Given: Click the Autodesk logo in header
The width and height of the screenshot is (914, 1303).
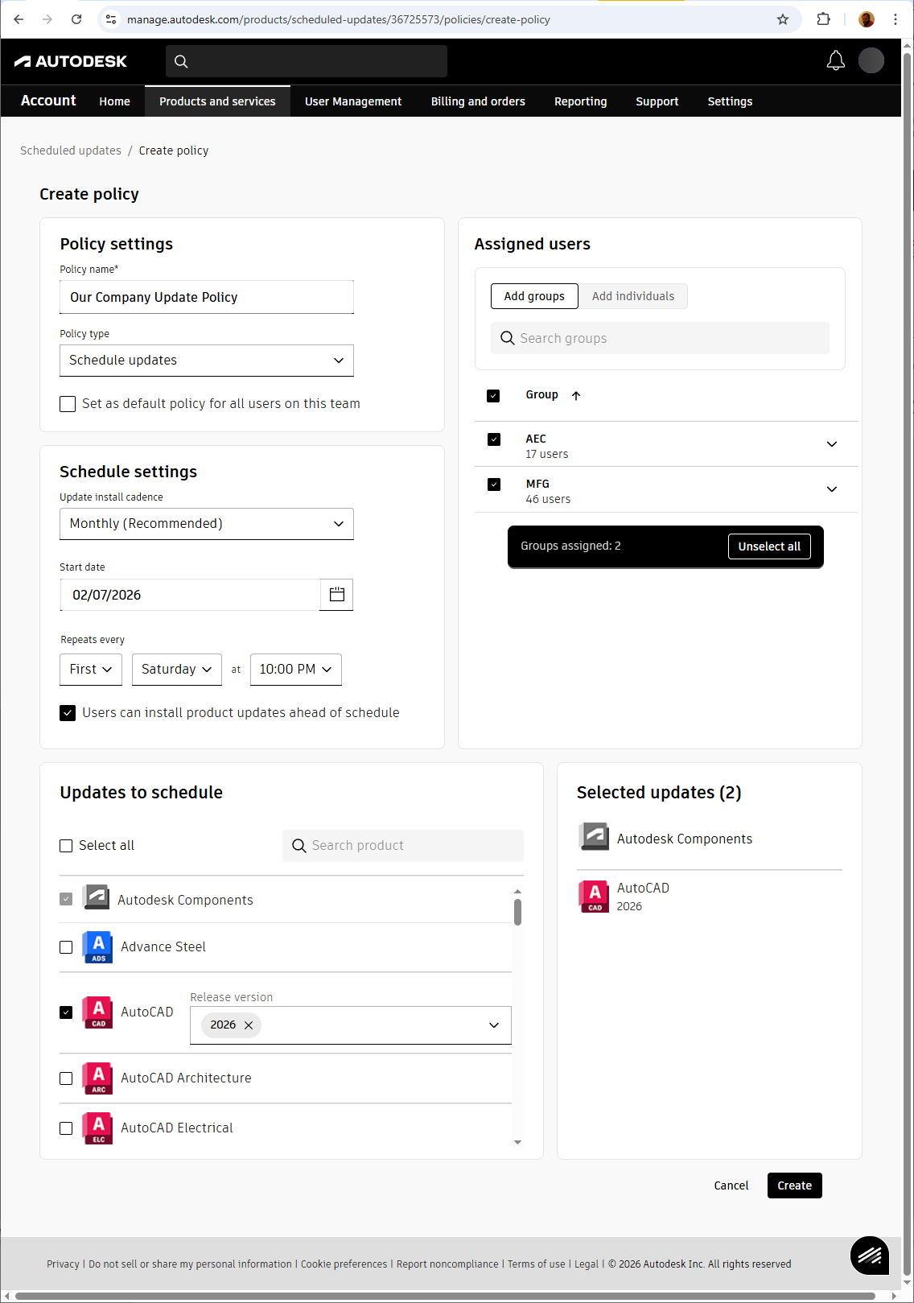Looking at the screenshot, I should tap(71, 61).
